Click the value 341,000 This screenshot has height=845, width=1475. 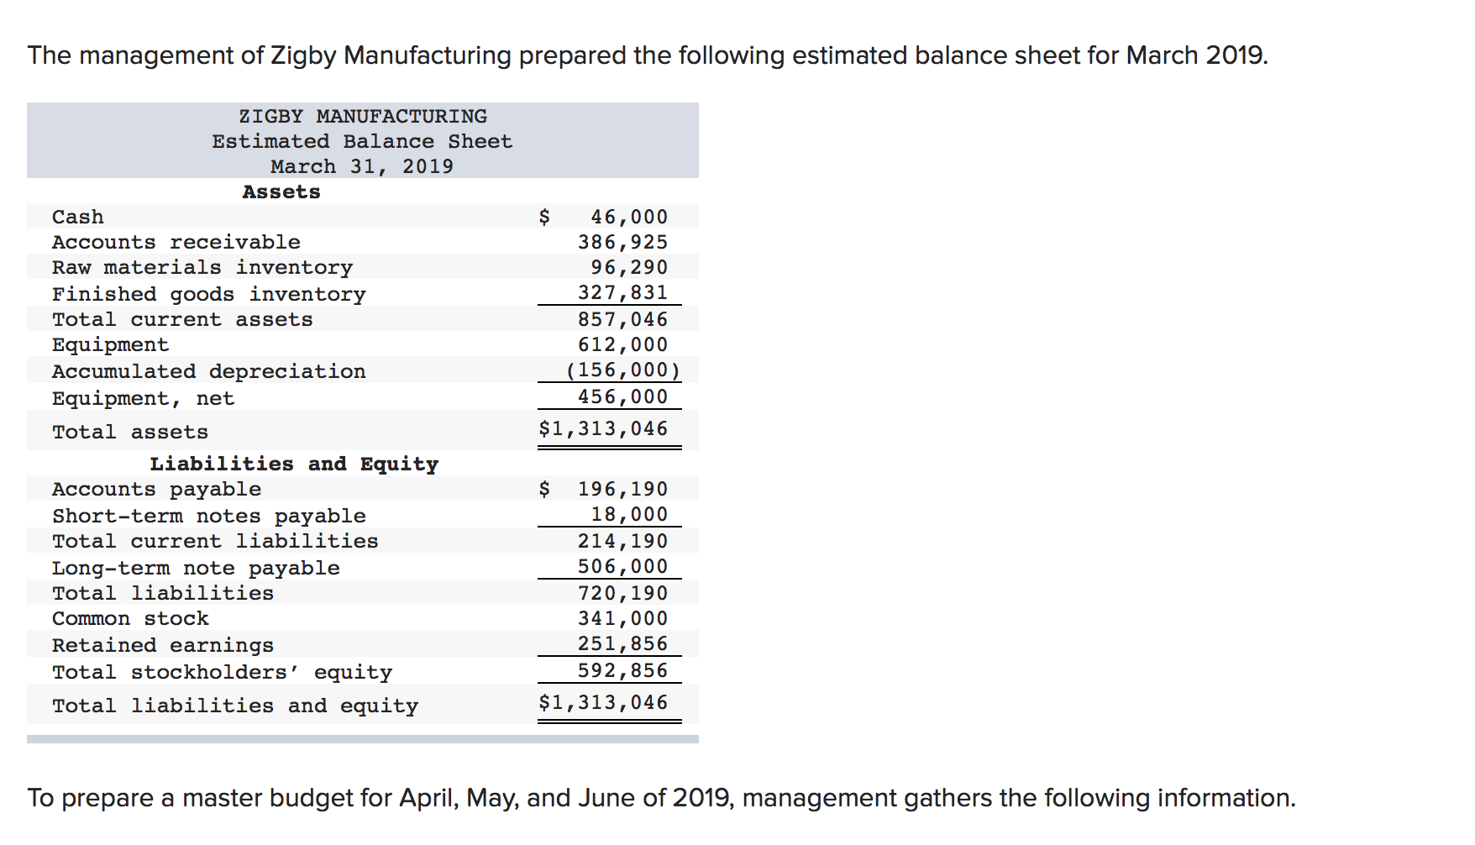(622, 618)
